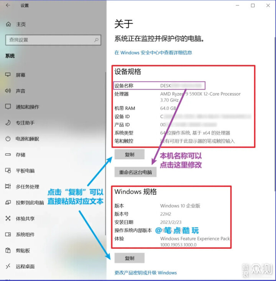Open 通知和操作 settings page label
This screenshot has height=281, width=276.
pos(28,107)
